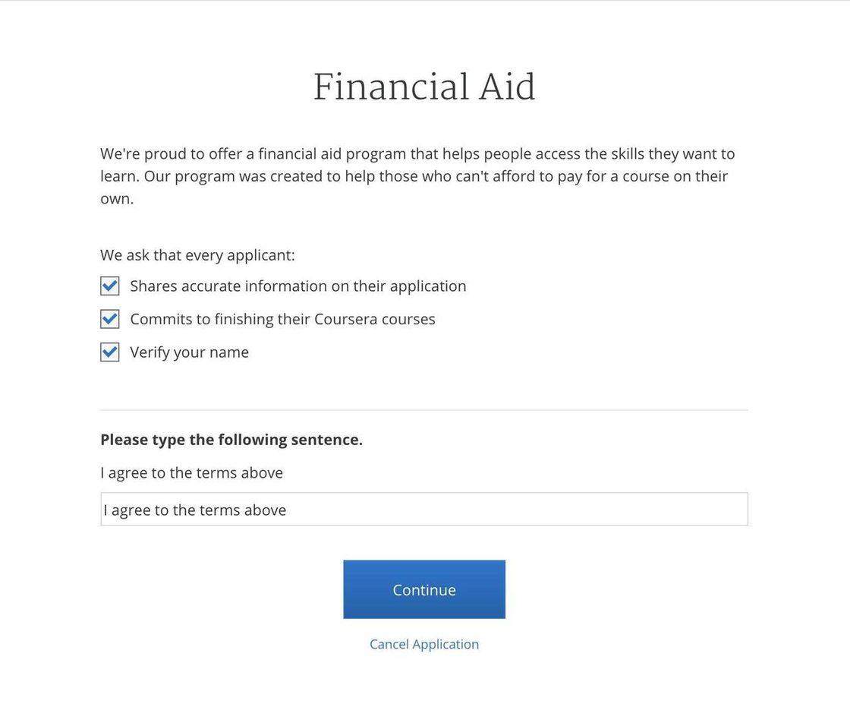Cancel the application via the link

point(424,644)
